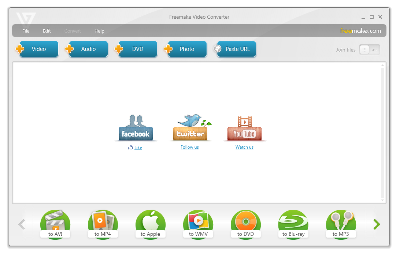Screen dimensions: 400x257
Task: Add audio using the Audio button
Action: pyautogui.click(x=87, y=49)
